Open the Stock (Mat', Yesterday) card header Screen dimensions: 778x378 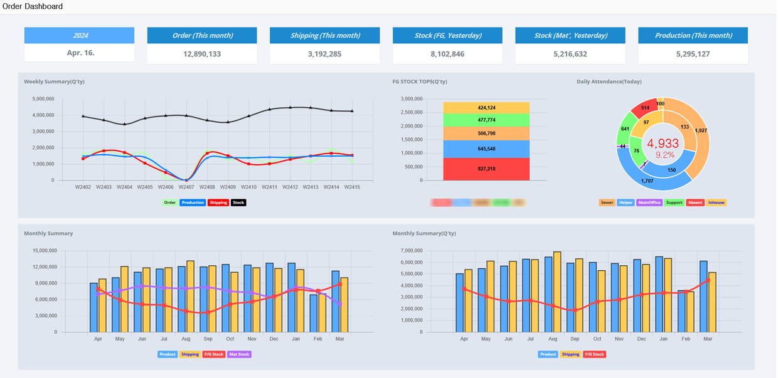(x=570, y=35)
